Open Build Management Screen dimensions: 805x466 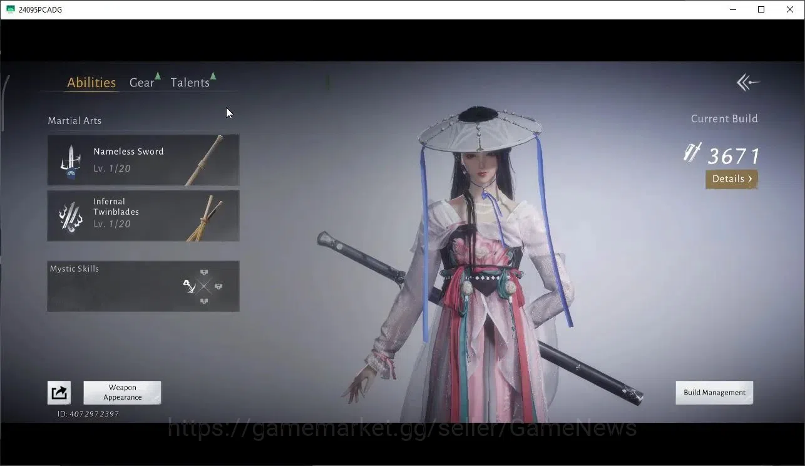tap(714, 393)
